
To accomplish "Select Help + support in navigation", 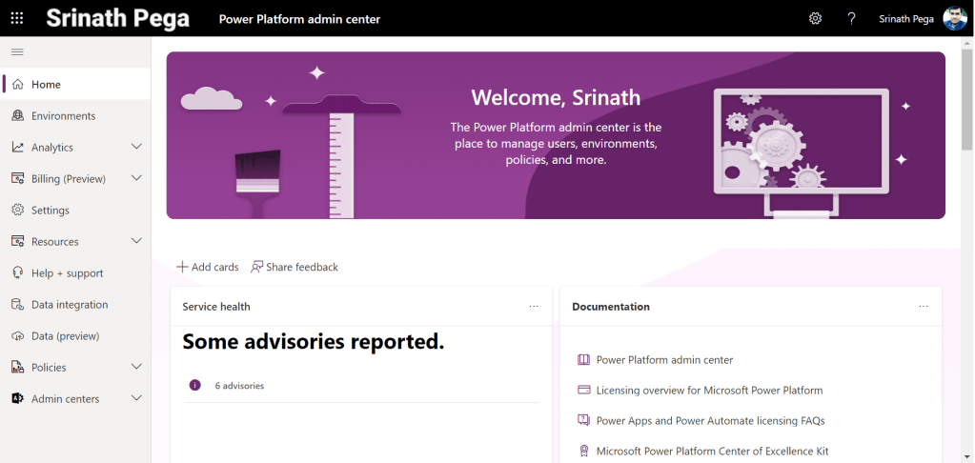I will (67, 273).
